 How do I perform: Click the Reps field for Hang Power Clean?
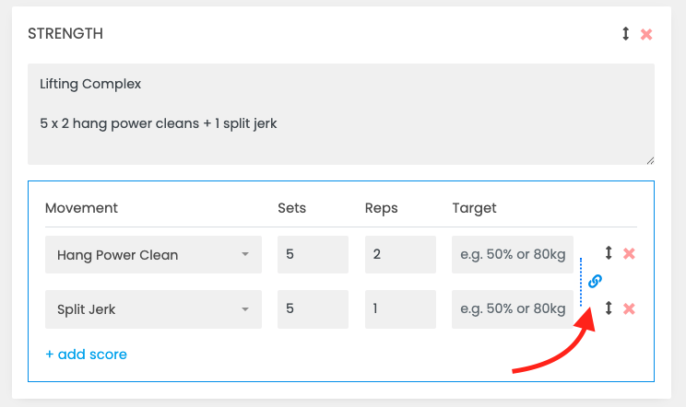click(400, 254)
